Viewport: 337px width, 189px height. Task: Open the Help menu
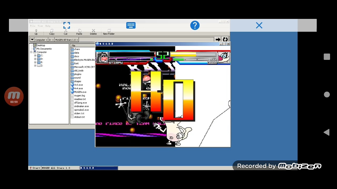[x=48, y=26]
